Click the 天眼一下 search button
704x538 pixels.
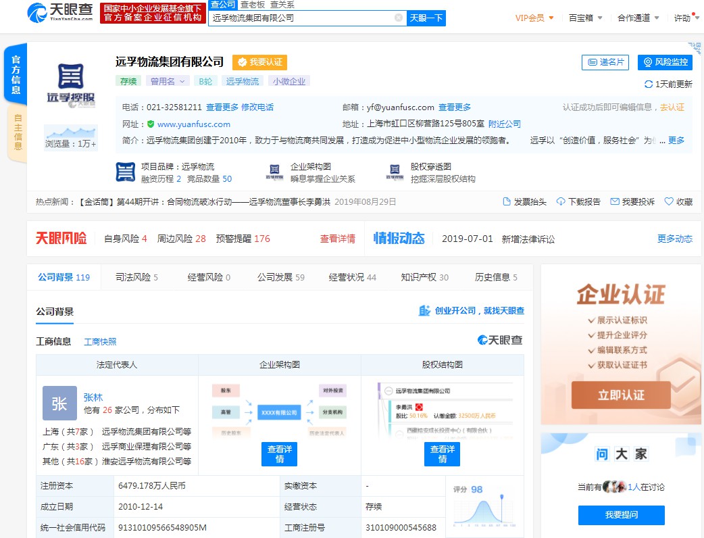pyautogui.click(x=426, y=18)
